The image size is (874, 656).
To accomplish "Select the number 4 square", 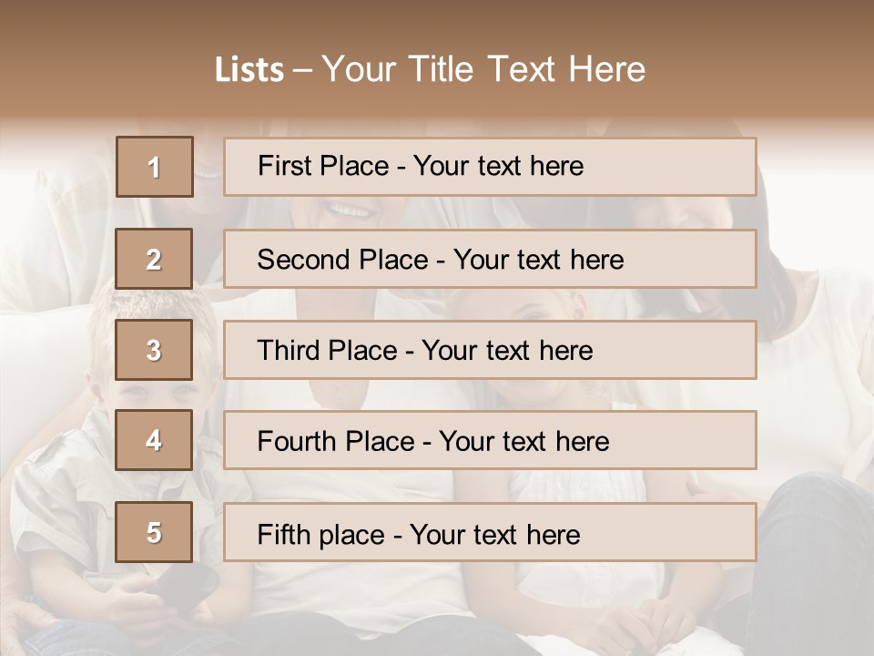I will [154, 440].
